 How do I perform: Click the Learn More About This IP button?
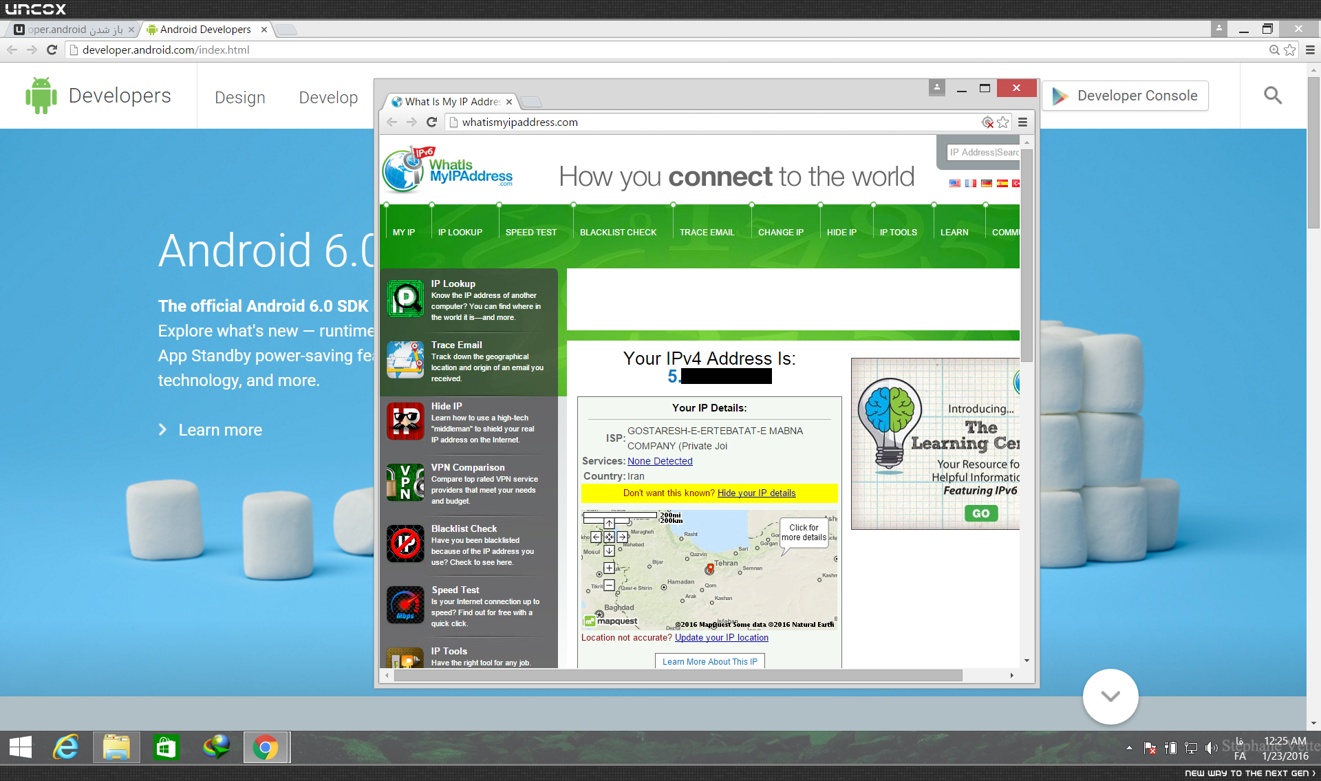coord(710,661)
